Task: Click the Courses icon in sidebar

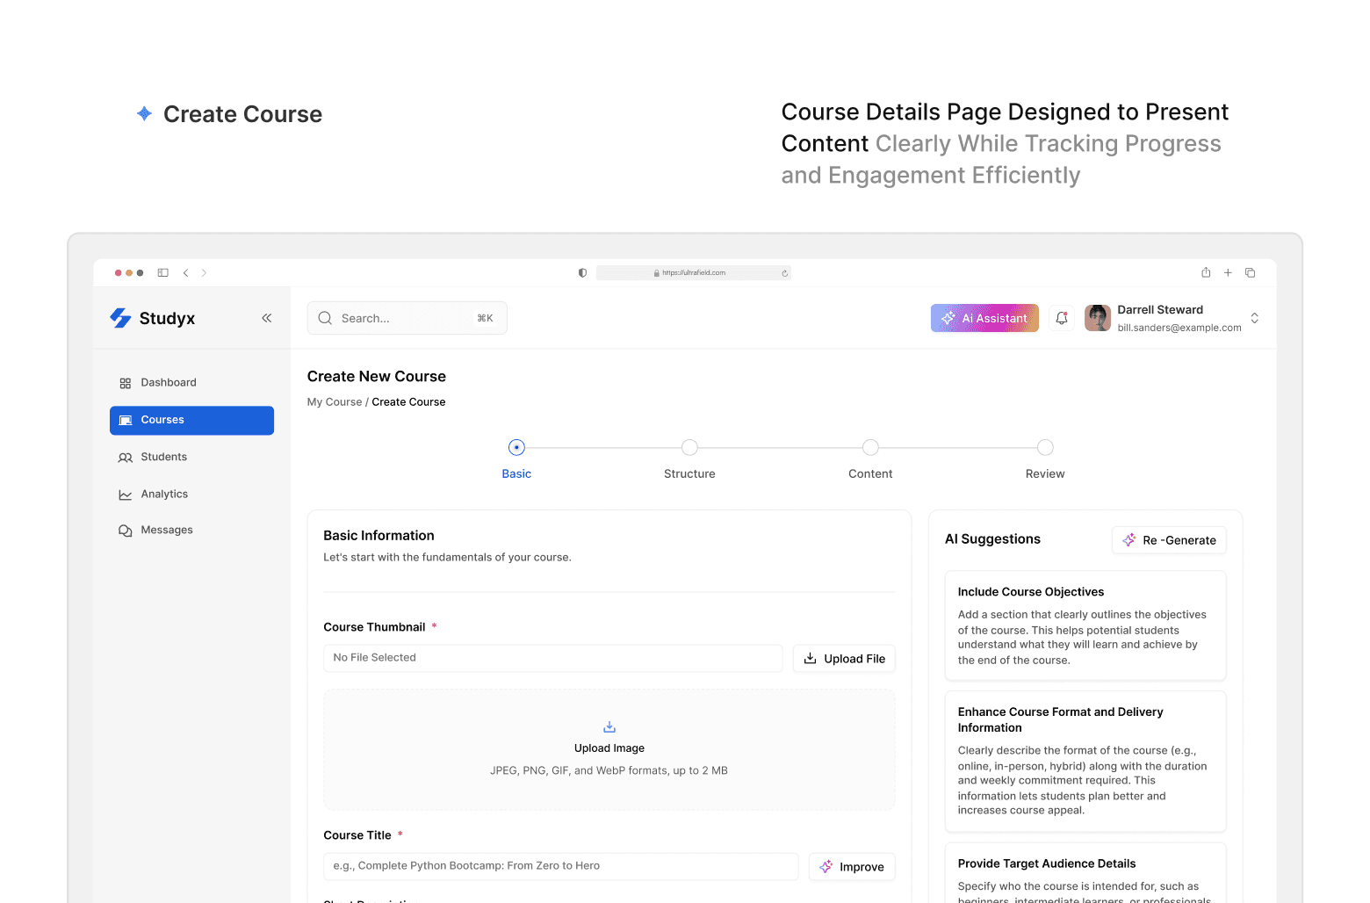Action: (125, 420)
